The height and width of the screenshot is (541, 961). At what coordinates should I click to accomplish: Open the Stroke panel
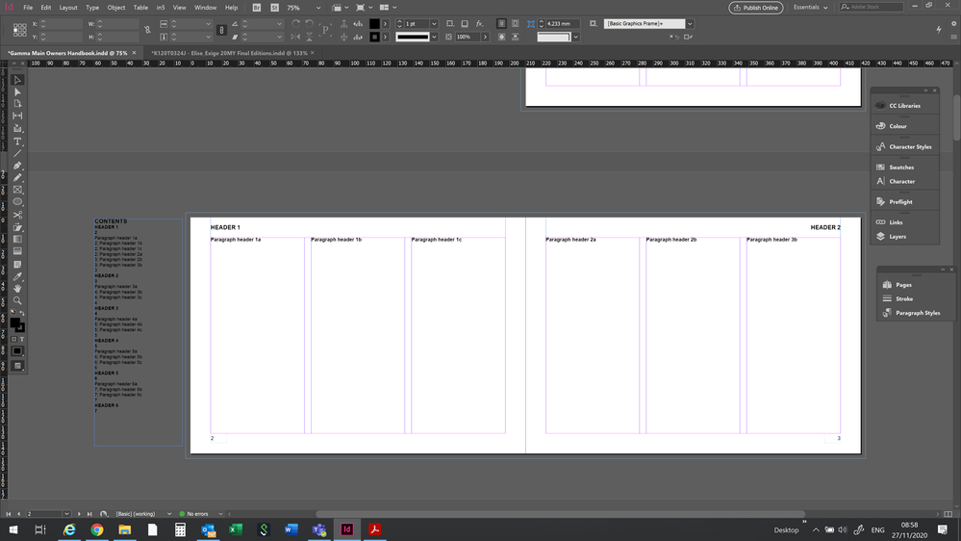click(x=904, y=298)
